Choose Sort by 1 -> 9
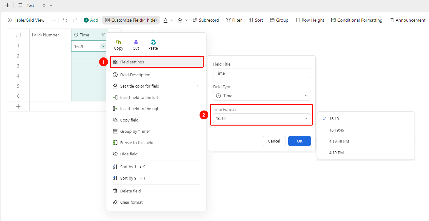Image resolution: width=429 pixels, height=221 pixels. coord(156,167)
